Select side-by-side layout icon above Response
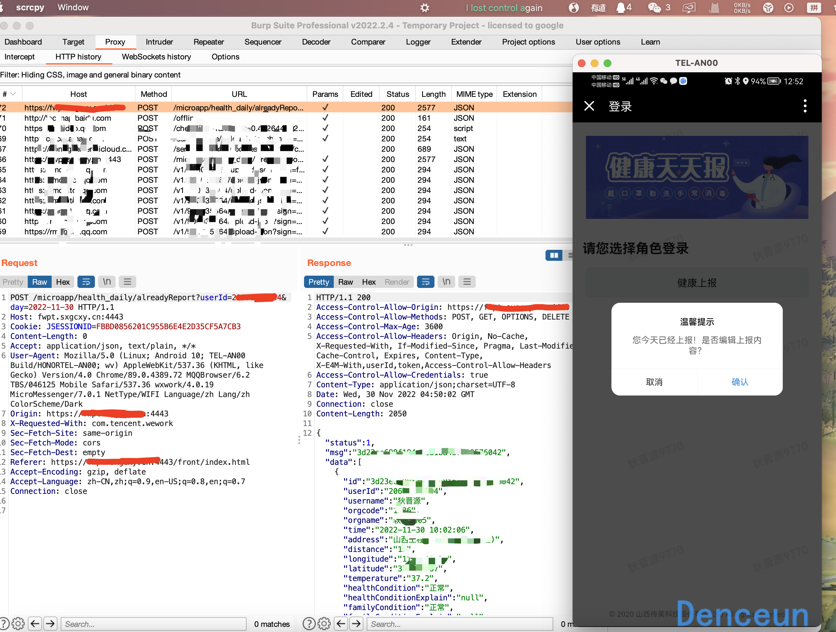The image size is (836, 632). (x=554, y=256)
